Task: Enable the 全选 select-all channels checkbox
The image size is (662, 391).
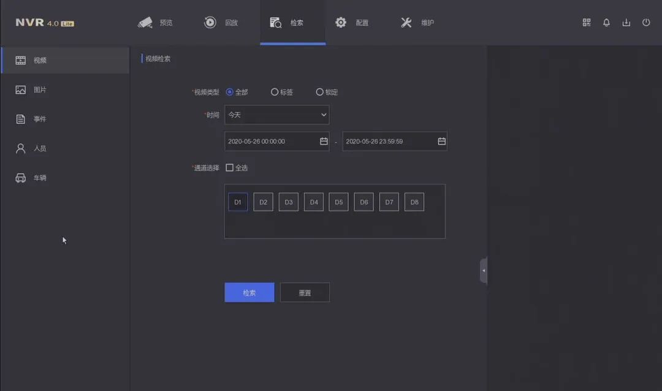Action: [x=230, y=168]
